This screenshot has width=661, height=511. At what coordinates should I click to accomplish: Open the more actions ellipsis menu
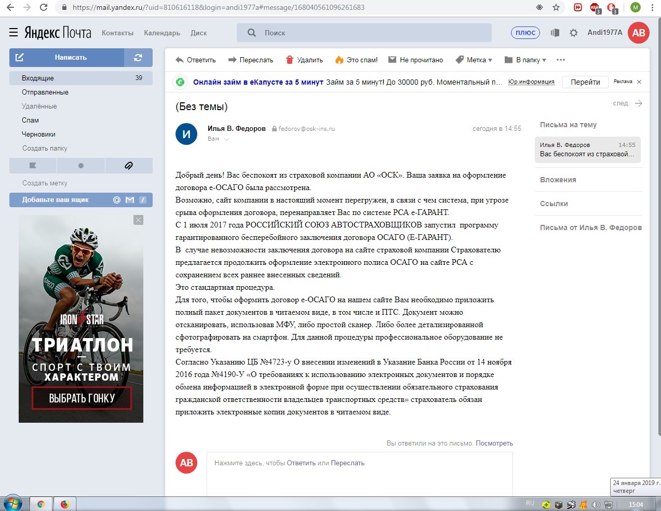561,60
